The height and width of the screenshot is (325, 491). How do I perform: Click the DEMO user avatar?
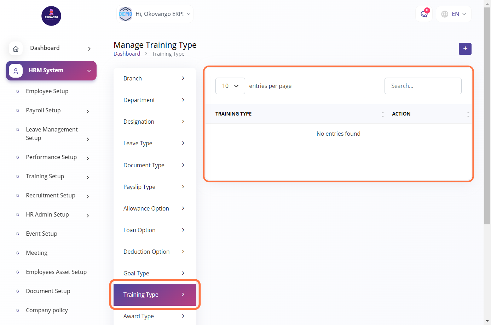[x=126, y=14]
